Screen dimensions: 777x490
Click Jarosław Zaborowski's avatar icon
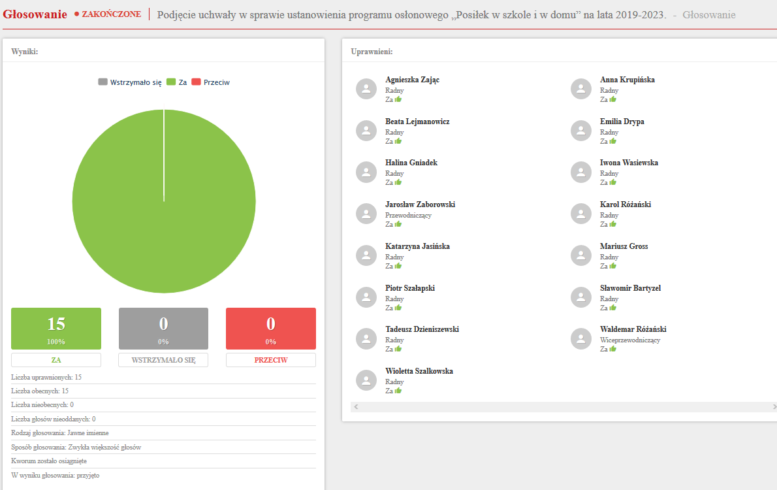tap(366, 214)
